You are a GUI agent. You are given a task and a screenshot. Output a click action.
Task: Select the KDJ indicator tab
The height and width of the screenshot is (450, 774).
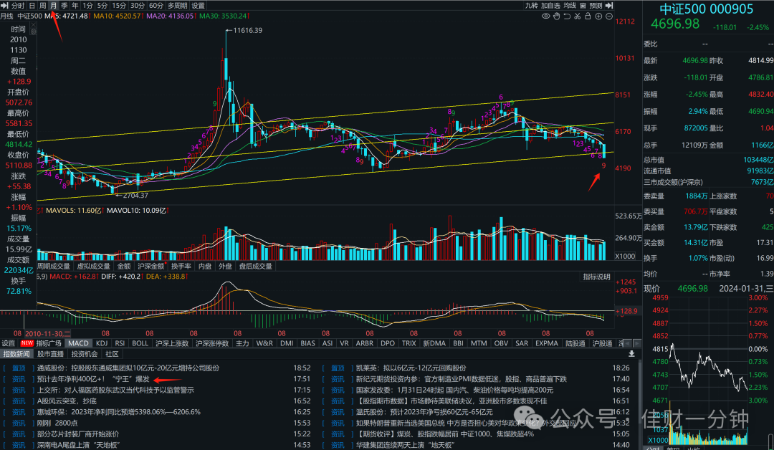[x=102, y=343]
